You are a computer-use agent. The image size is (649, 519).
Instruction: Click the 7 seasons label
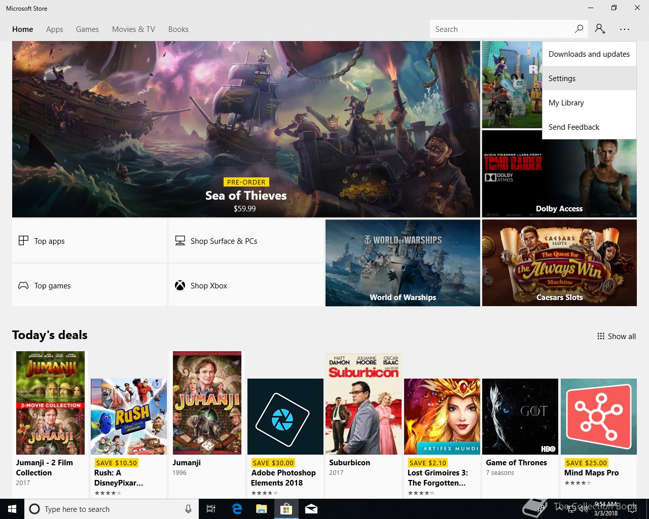pyautogui.click(x=500, y=473)
